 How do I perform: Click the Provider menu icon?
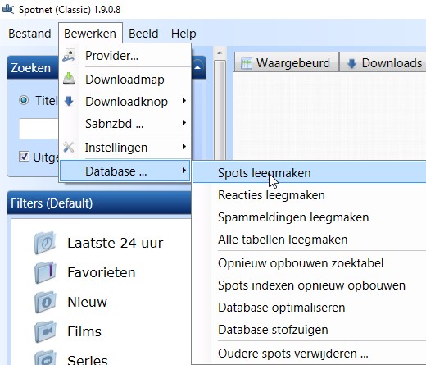(69, 55)
